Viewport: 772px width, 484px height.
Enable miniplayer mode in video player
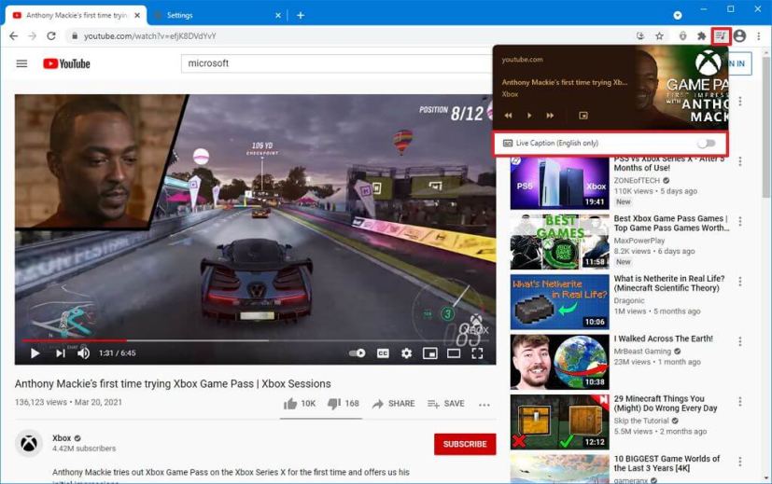[x=429, y=353]
